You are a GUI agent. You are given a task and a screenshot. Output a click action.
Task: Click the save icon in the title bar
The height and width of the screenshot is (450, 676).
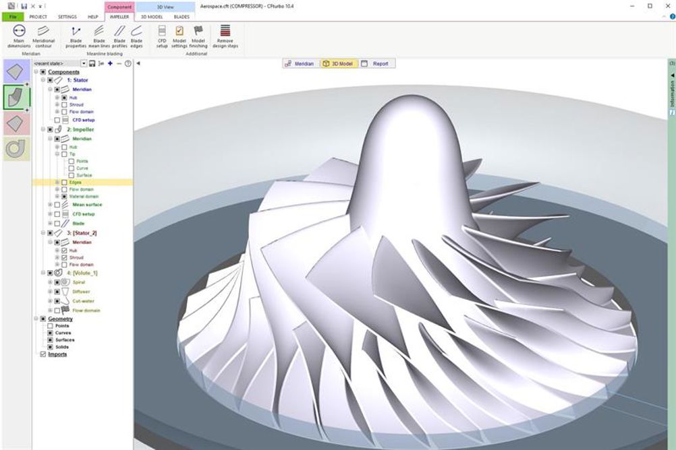24,7
